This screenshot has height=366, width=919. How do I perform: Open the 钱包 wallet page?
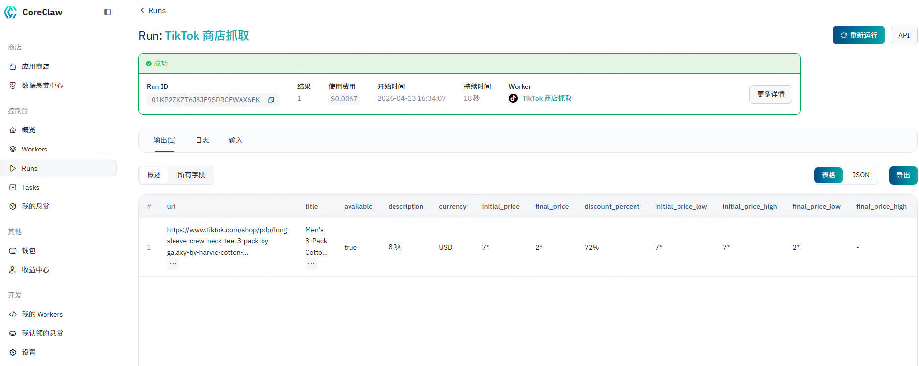[x=28, y=251]
